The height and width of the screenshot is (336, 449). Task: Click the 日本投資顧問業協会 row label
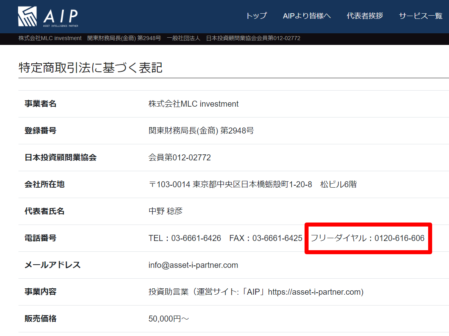pos(61,158)
